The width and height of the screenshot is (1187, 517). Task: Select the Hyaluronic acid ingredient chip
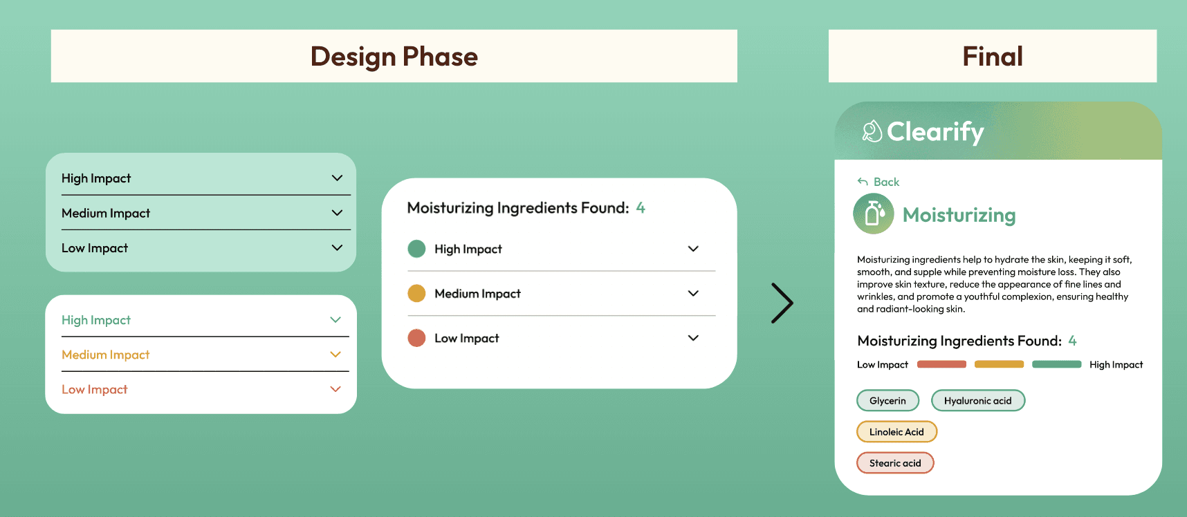click(x=977, y=401)
